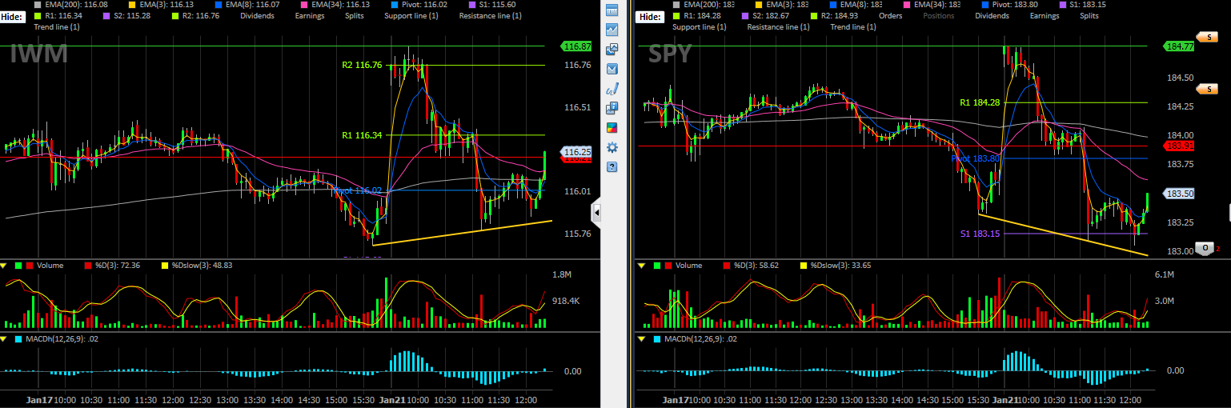
Task: Open the help question mark icon
Action: pyautogui.click(x=612, y=167)
